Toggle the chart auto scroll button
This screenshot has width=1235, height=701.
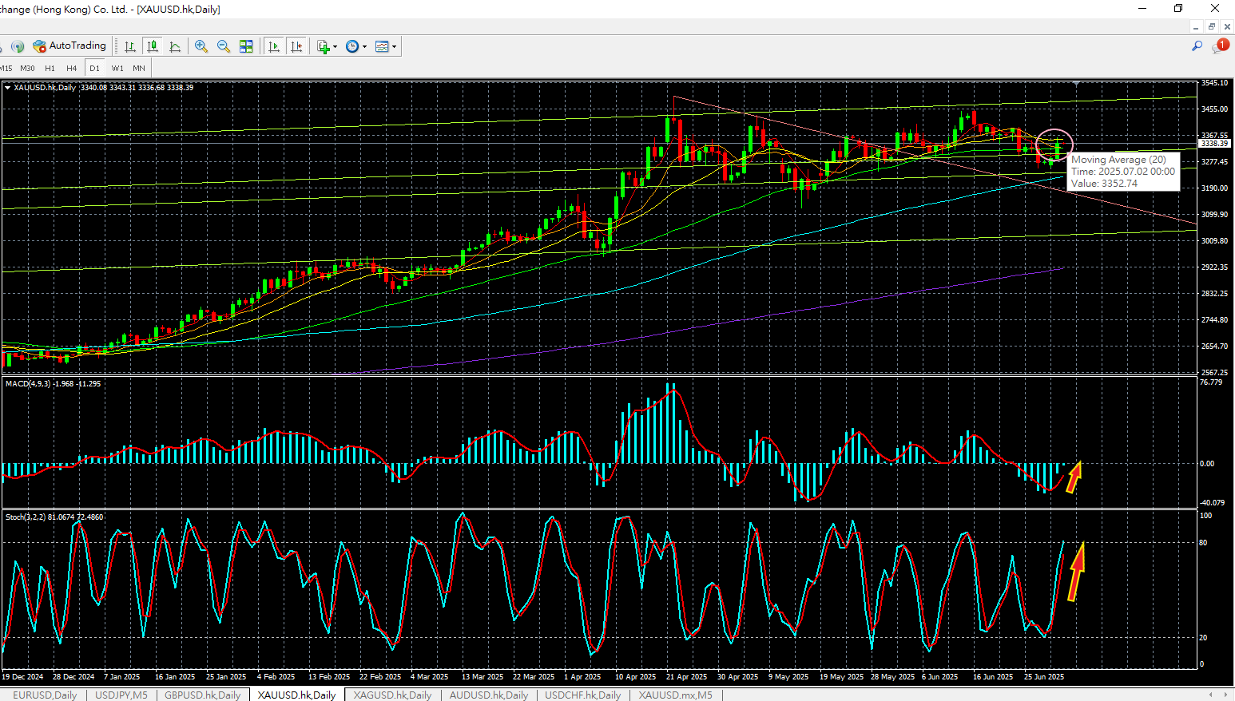(x=274, y=46)
